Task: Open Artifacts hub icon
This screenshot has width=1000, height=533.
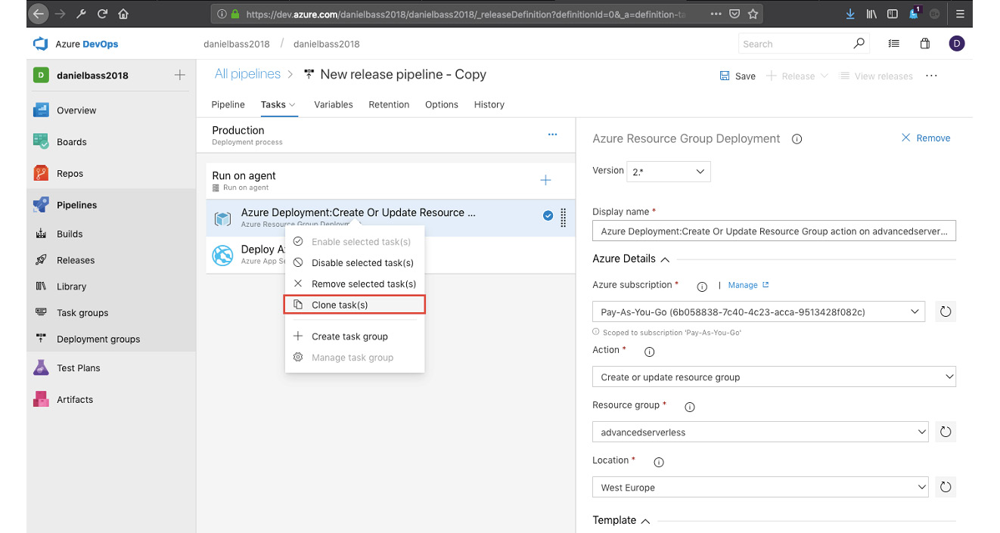Action: (41, 400)
